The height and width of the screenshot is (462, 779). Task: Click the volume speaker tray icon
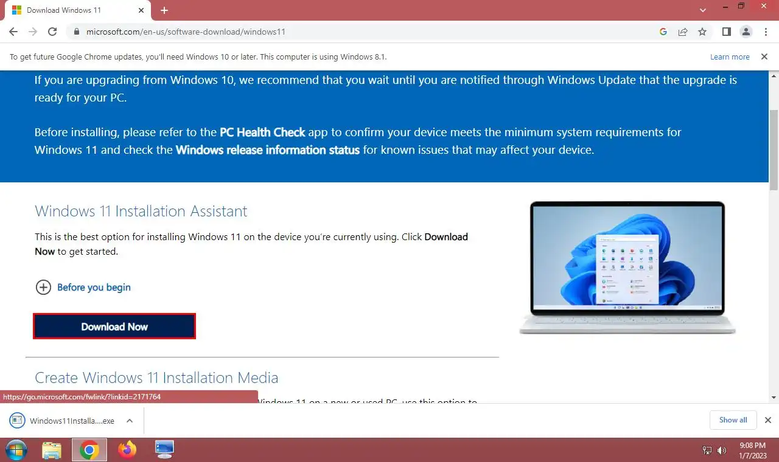click(x=722, y=450)
